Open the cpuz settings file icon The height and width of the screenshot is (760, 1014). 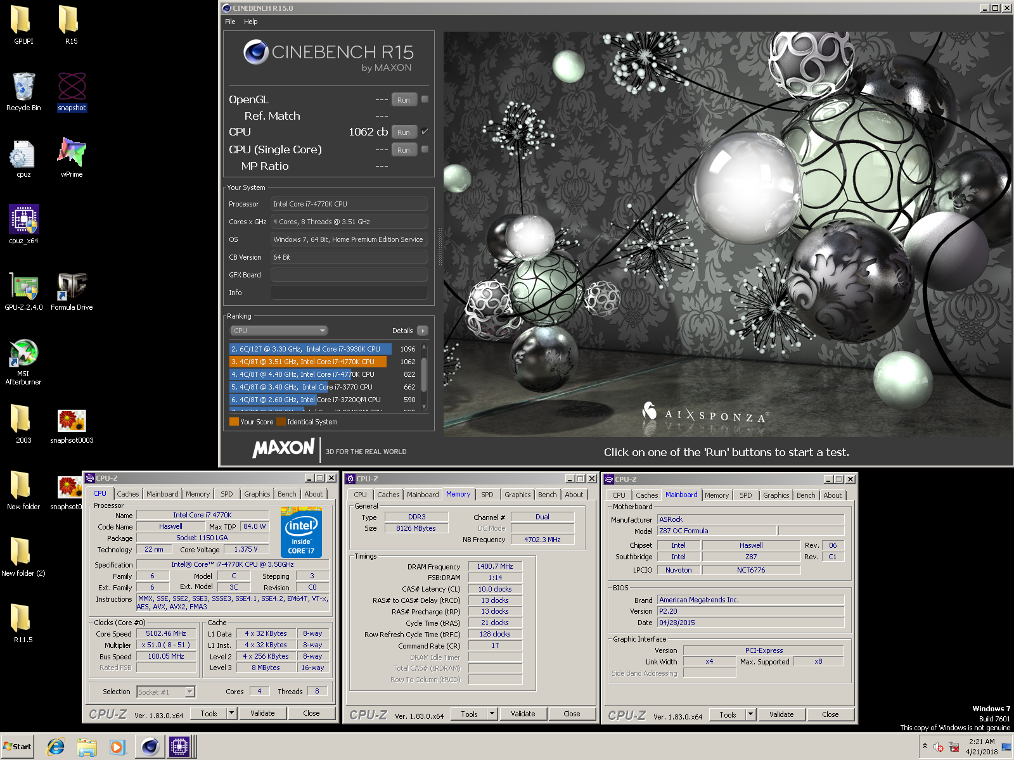coord(23,158)
